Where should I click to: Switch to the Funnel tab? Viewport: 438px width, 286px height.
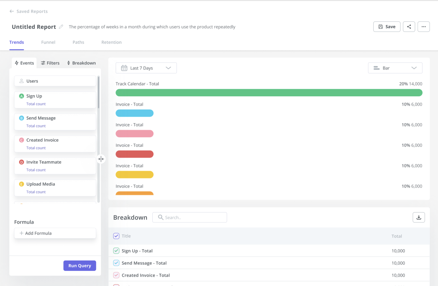(48, 42)
